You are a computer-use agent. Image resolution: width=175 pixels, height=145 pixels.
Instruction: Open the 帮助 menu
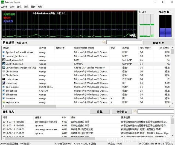[40, 7]
